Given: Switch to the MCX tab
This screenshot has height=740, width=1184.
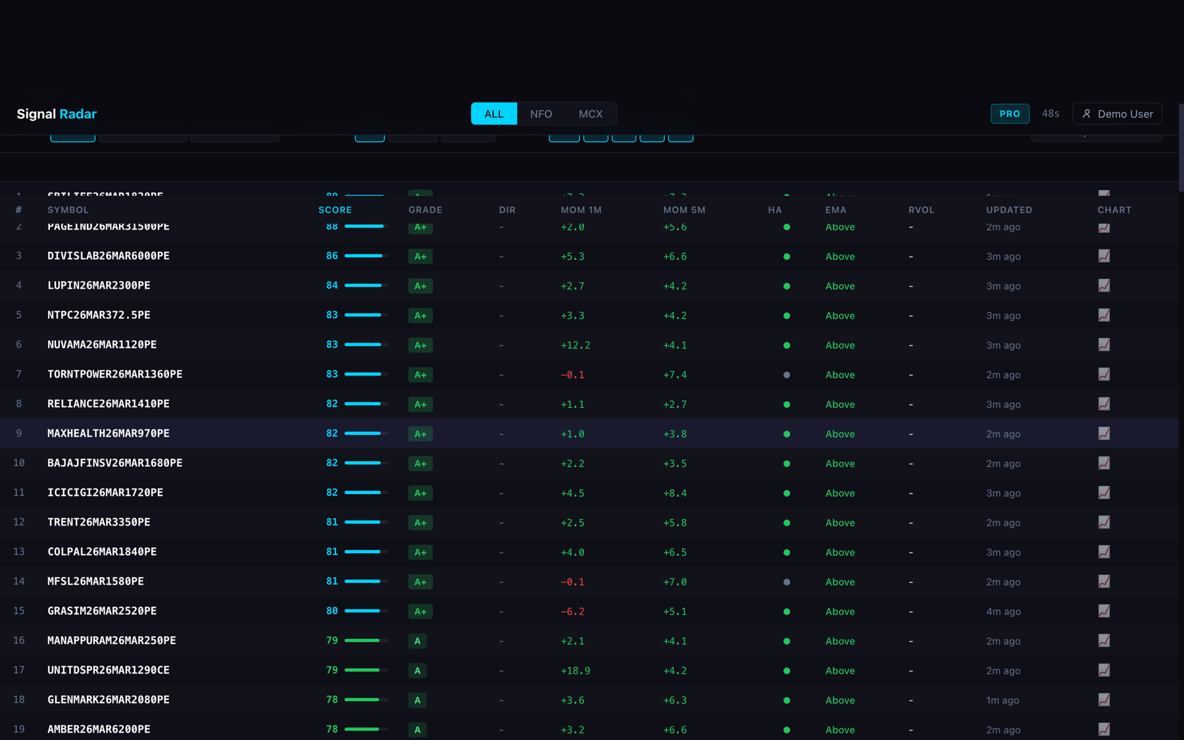Looking at the screenshot, I should pyautogui.click(x=591, y=113).
